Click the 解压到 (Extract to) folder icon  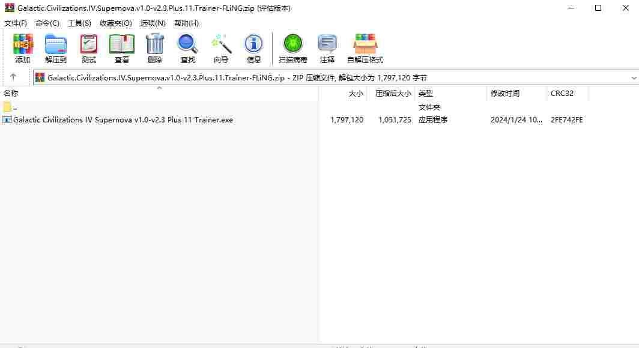pyautogui.click(x=56, y=44)
